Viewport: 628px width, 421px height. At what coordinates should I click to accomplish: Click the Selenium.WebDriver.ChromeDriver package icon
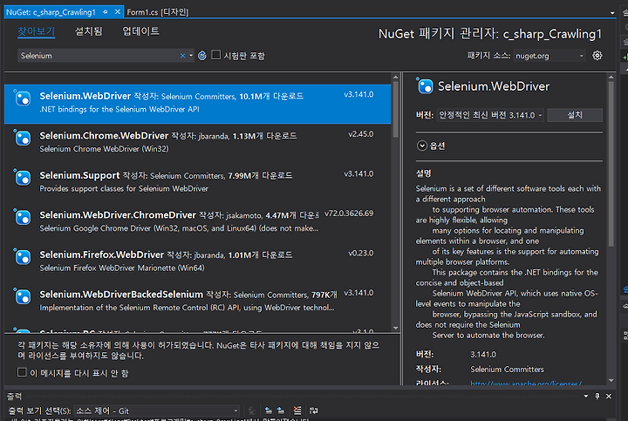pos(23,217)
